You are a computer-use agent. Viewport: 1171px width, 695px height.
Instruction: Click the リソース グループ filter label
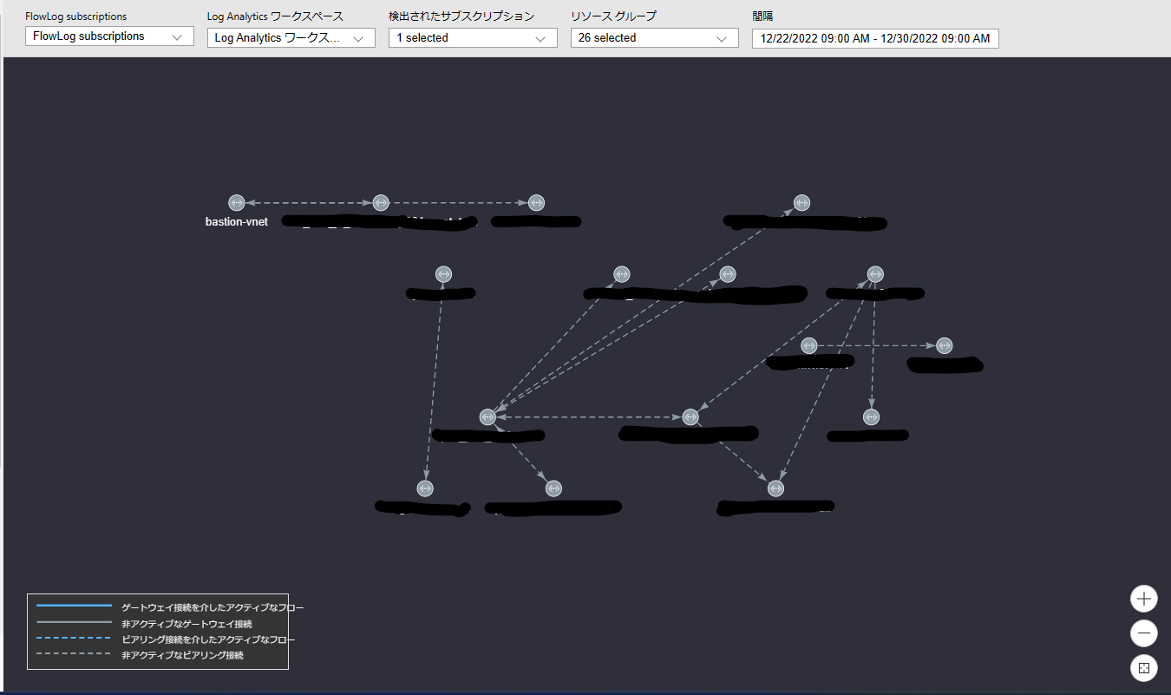pyautogui.click(x=613, y=16)
